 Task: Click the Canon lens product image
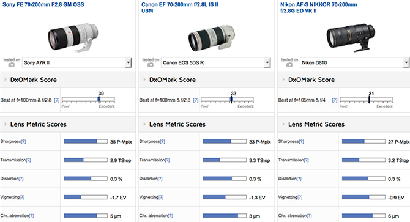click(x=212, y=38)
